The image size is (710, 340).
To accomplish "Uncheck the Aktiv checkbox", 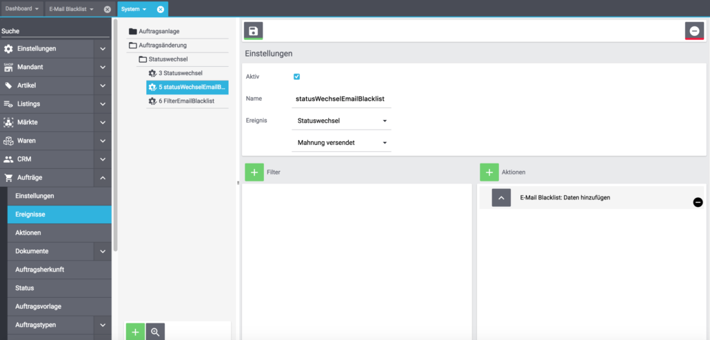I will pyautogui.click(x=296, y=77).
